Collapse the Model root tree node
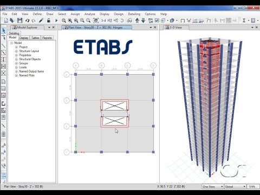 click(x=12, y=43)
